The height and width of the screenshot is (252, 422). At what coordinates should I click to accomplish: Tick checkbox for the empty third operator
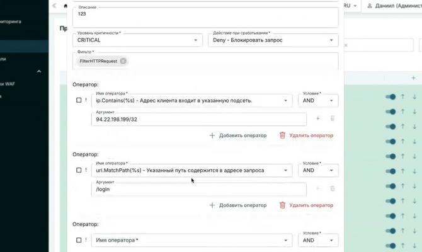79,240
